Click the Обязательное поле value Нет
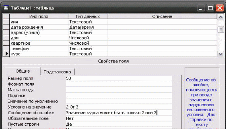The image size is (226, 129). pos(119,119)
